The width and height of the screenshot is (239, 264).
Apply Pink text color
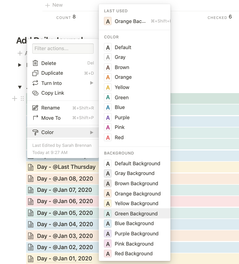coord(135,127)
